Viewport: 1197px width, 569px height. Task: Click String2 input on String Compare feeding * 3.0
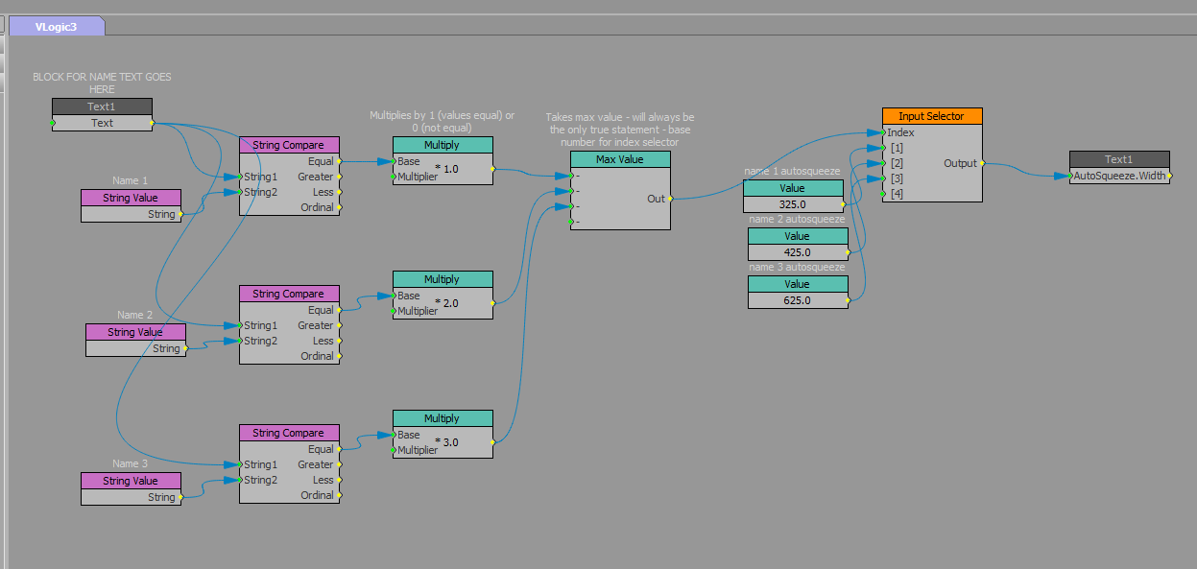[x=240, y=480]
